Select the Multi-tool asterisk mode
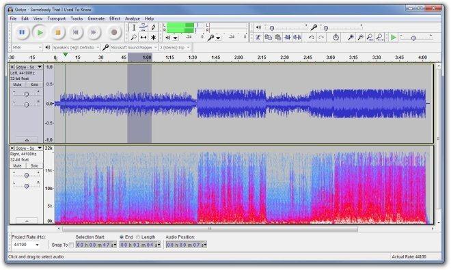 (x=153, y=38)
